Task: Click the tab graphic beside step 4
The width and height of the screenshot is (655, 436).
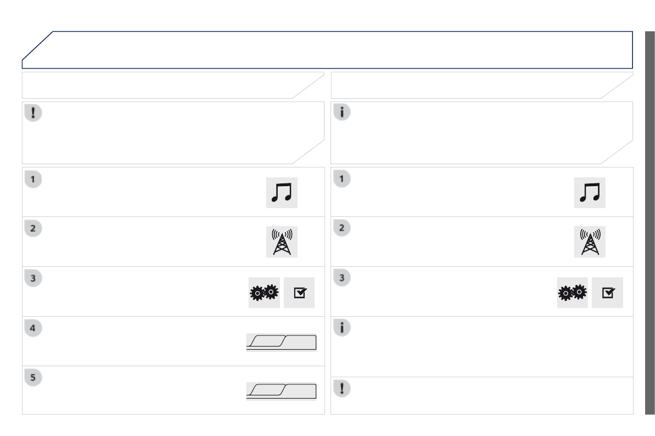Action: coord(282,342)
